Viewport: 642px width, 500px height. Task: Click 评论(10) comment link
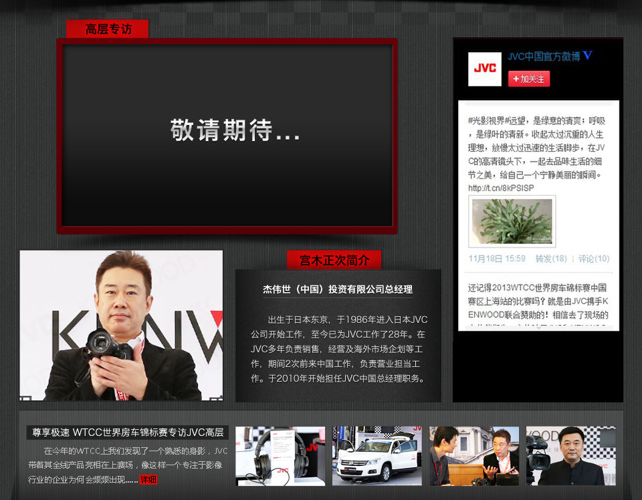coord(594,259)
